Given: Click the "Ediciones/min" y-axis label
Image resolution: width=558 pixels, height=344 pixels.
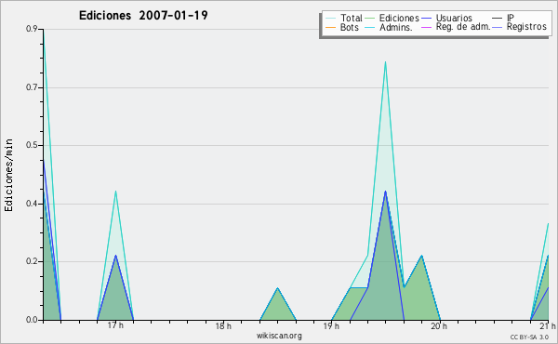Looking at the screenshot, I should (x=8, y=175).
